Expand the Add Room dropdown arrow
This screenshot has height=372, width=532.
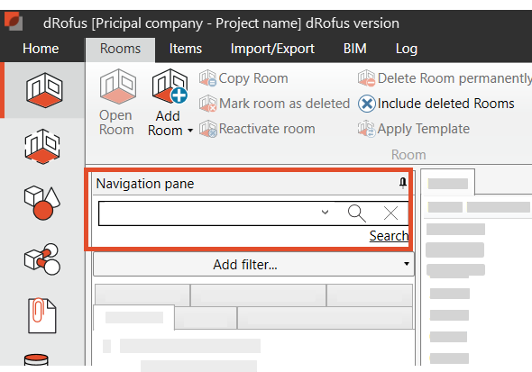pyautogui.click(x=190, y=131)
